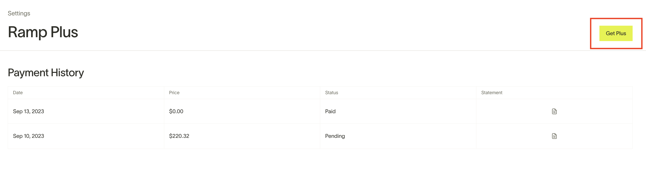Click the $220.32 price cell
This screenshot has height=192, width=646.
tap(179, 136)
